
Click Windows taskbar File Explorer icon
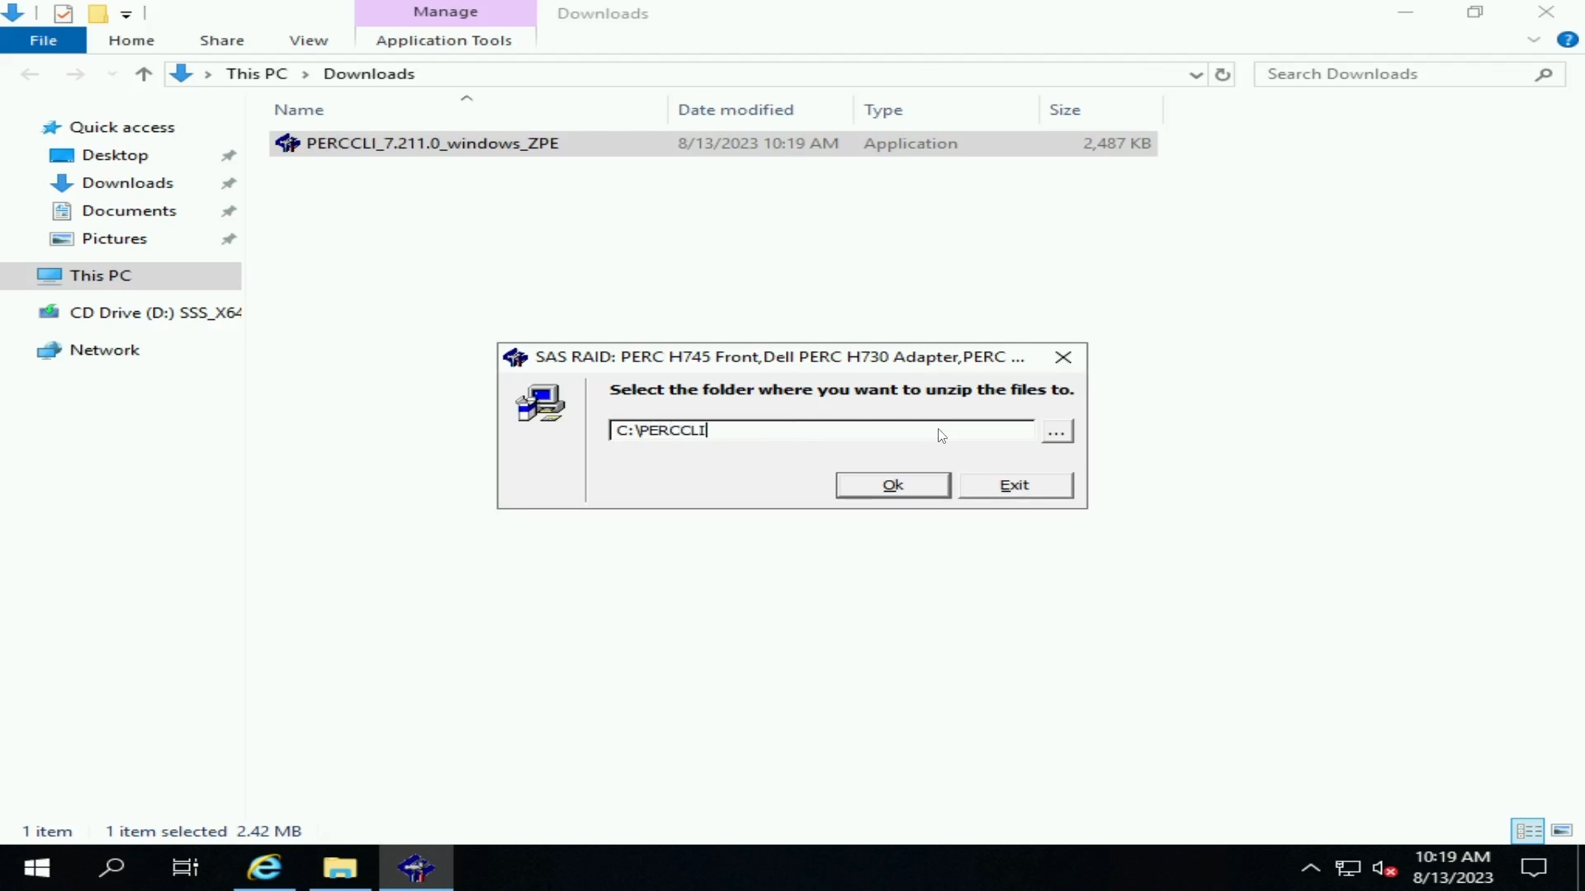pos(339,867)
